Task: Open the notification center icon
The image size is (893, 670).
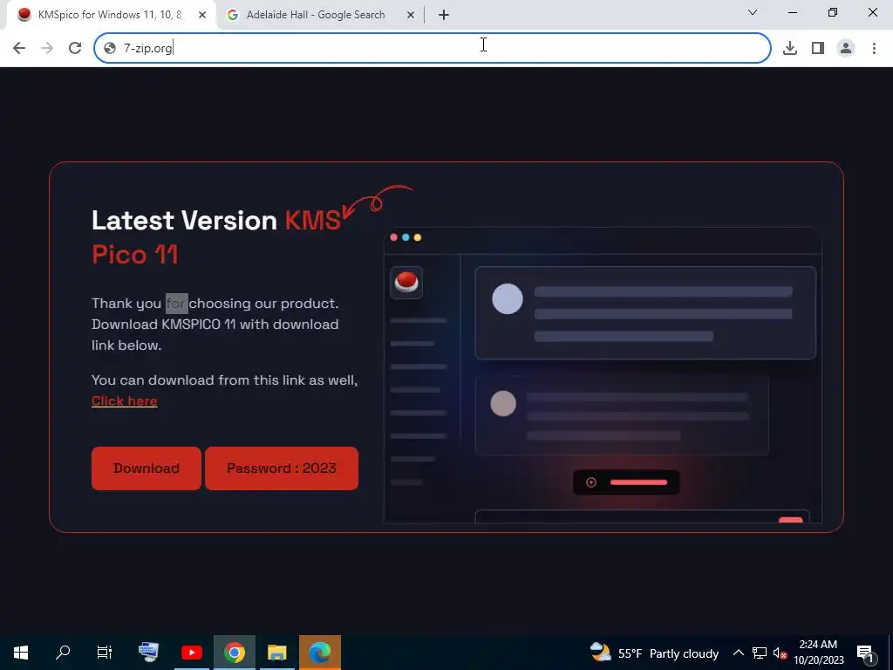Action: [865, 653]
